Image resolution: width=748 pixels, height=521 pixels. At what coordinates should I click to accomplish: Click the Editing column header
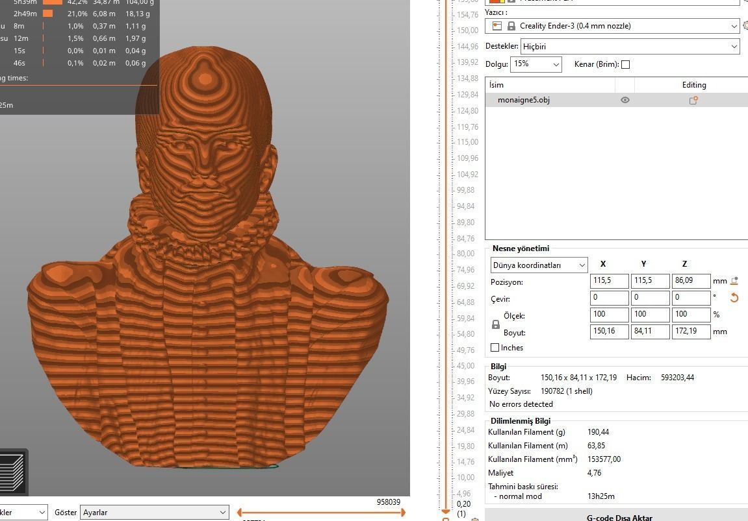[694, 85]
